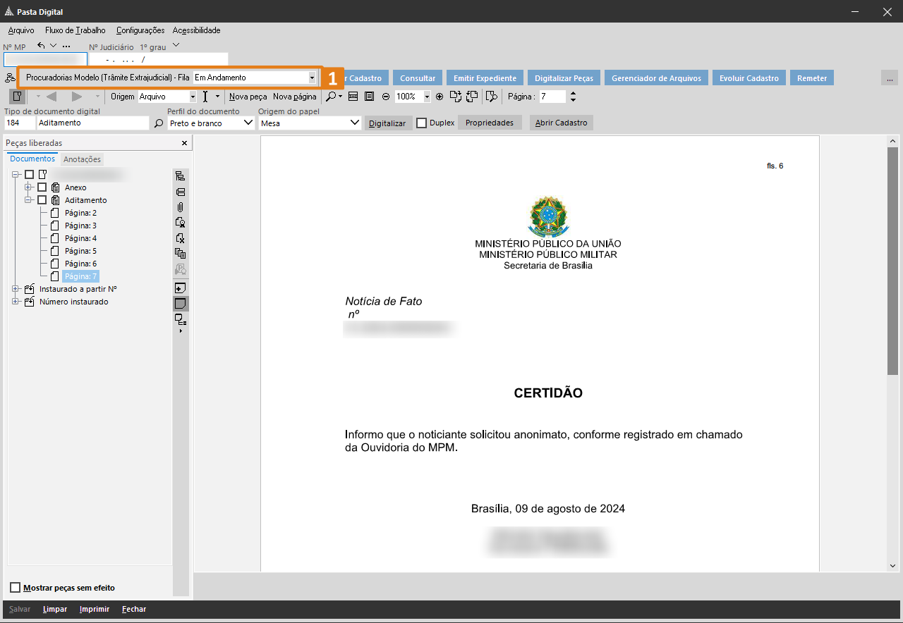Open the Origem do papel Mesa dropdown
This screenshot has height=623, width=903.
356,123
